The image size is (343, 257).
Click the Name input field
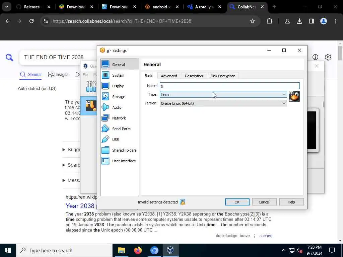pos(229,86)
